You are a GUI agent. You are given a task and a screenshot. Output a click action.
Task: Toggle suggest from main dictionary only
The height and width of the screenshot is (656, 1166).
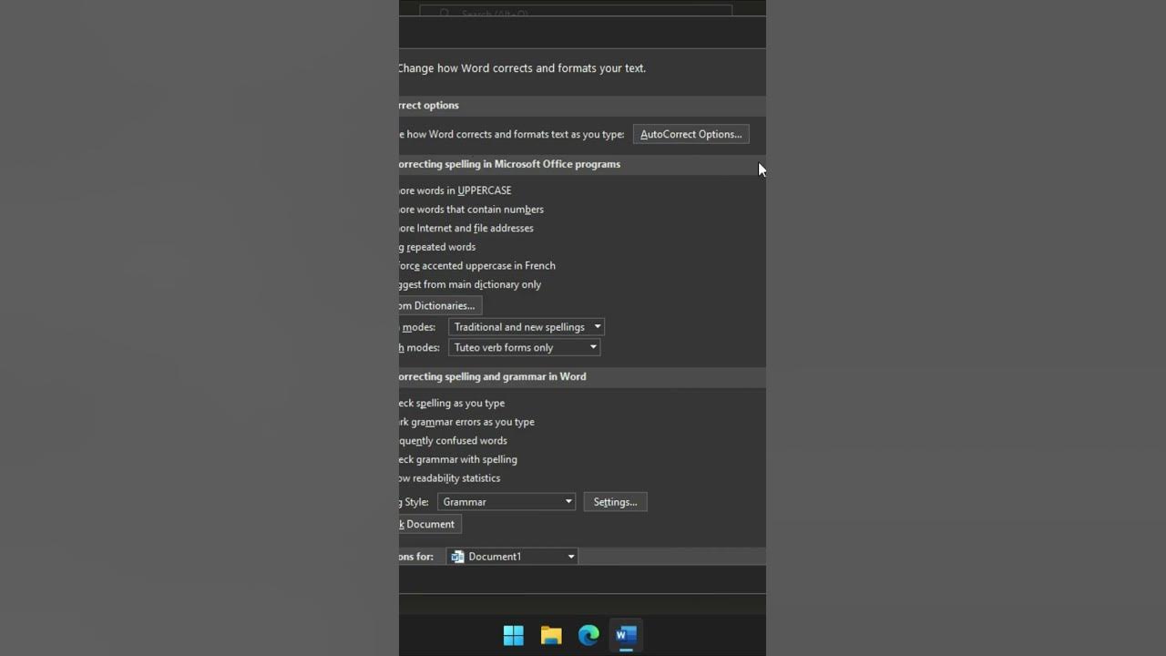coord(470,284)
